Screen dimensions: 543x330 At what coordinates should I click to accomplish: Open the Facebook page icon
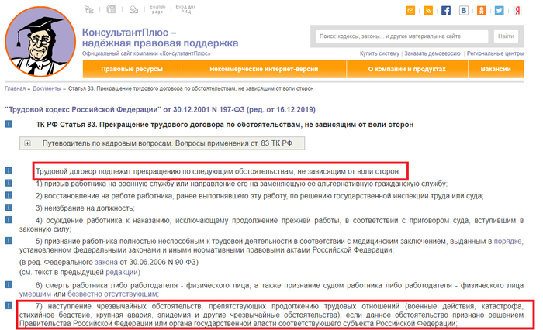(447, 11)
